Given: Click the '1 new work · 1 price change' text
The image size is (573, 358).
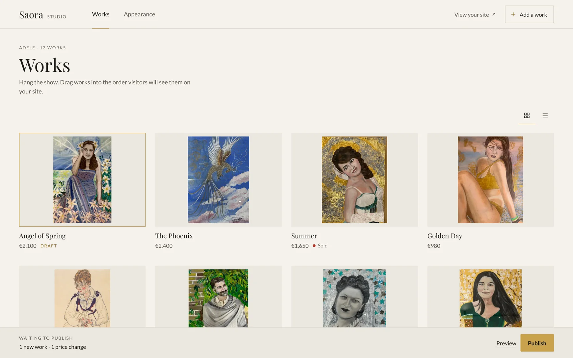Looking at the screenshot, I should [52, 347].
